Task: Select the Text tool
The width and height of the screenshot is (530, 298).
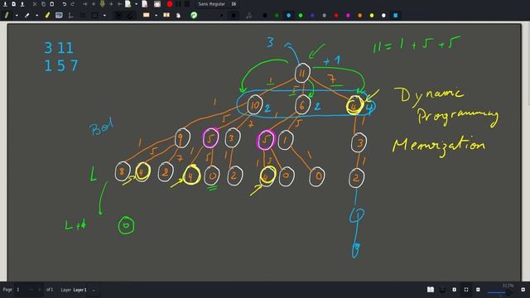Action: (59, 15)
